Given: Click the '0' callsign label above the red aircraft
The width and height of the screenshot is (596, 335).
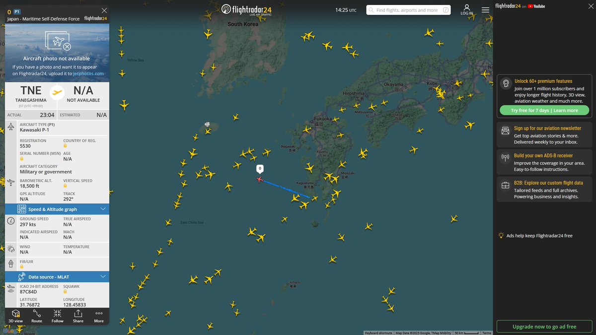Looking at the screenshot, I should pos(259,169).
